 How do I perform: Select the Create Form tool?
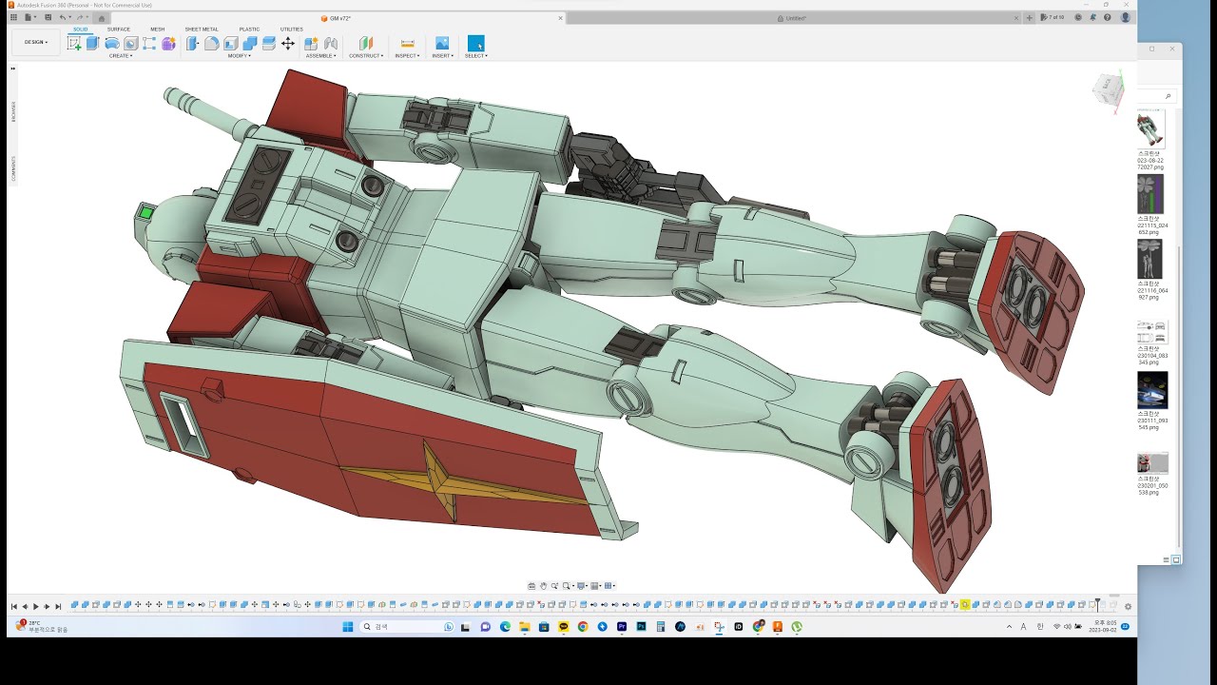(x=168, y=43)
